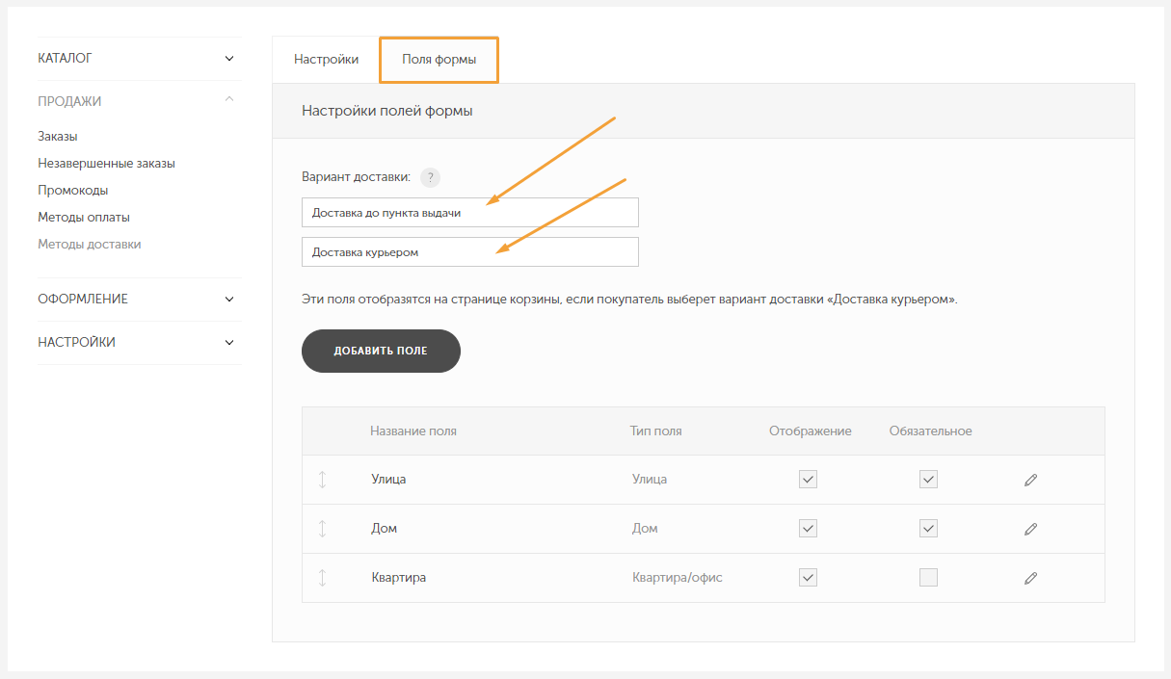Viewport: 1171px width, 679px height.
Task: Uncheck Отображение for the Улица field
Action: click(x=808, y=480)
